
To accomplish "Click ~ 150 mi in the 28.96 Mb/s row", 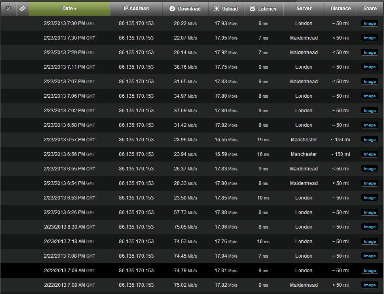I will pyautogui.click(x=340, y=140).
